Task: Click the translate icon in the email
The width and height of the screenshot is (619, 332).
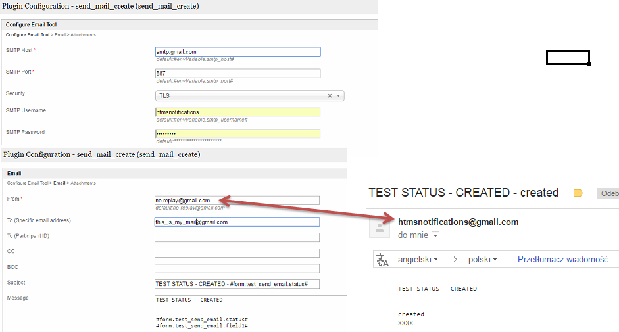Action: coord(382,260)
